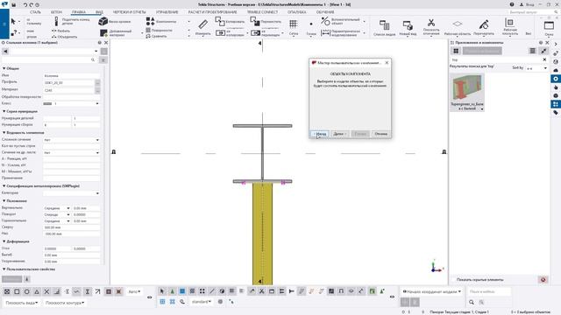
Task: Click the Сетка grid tool
Action: pyautogui.click(x=294, y=27)
